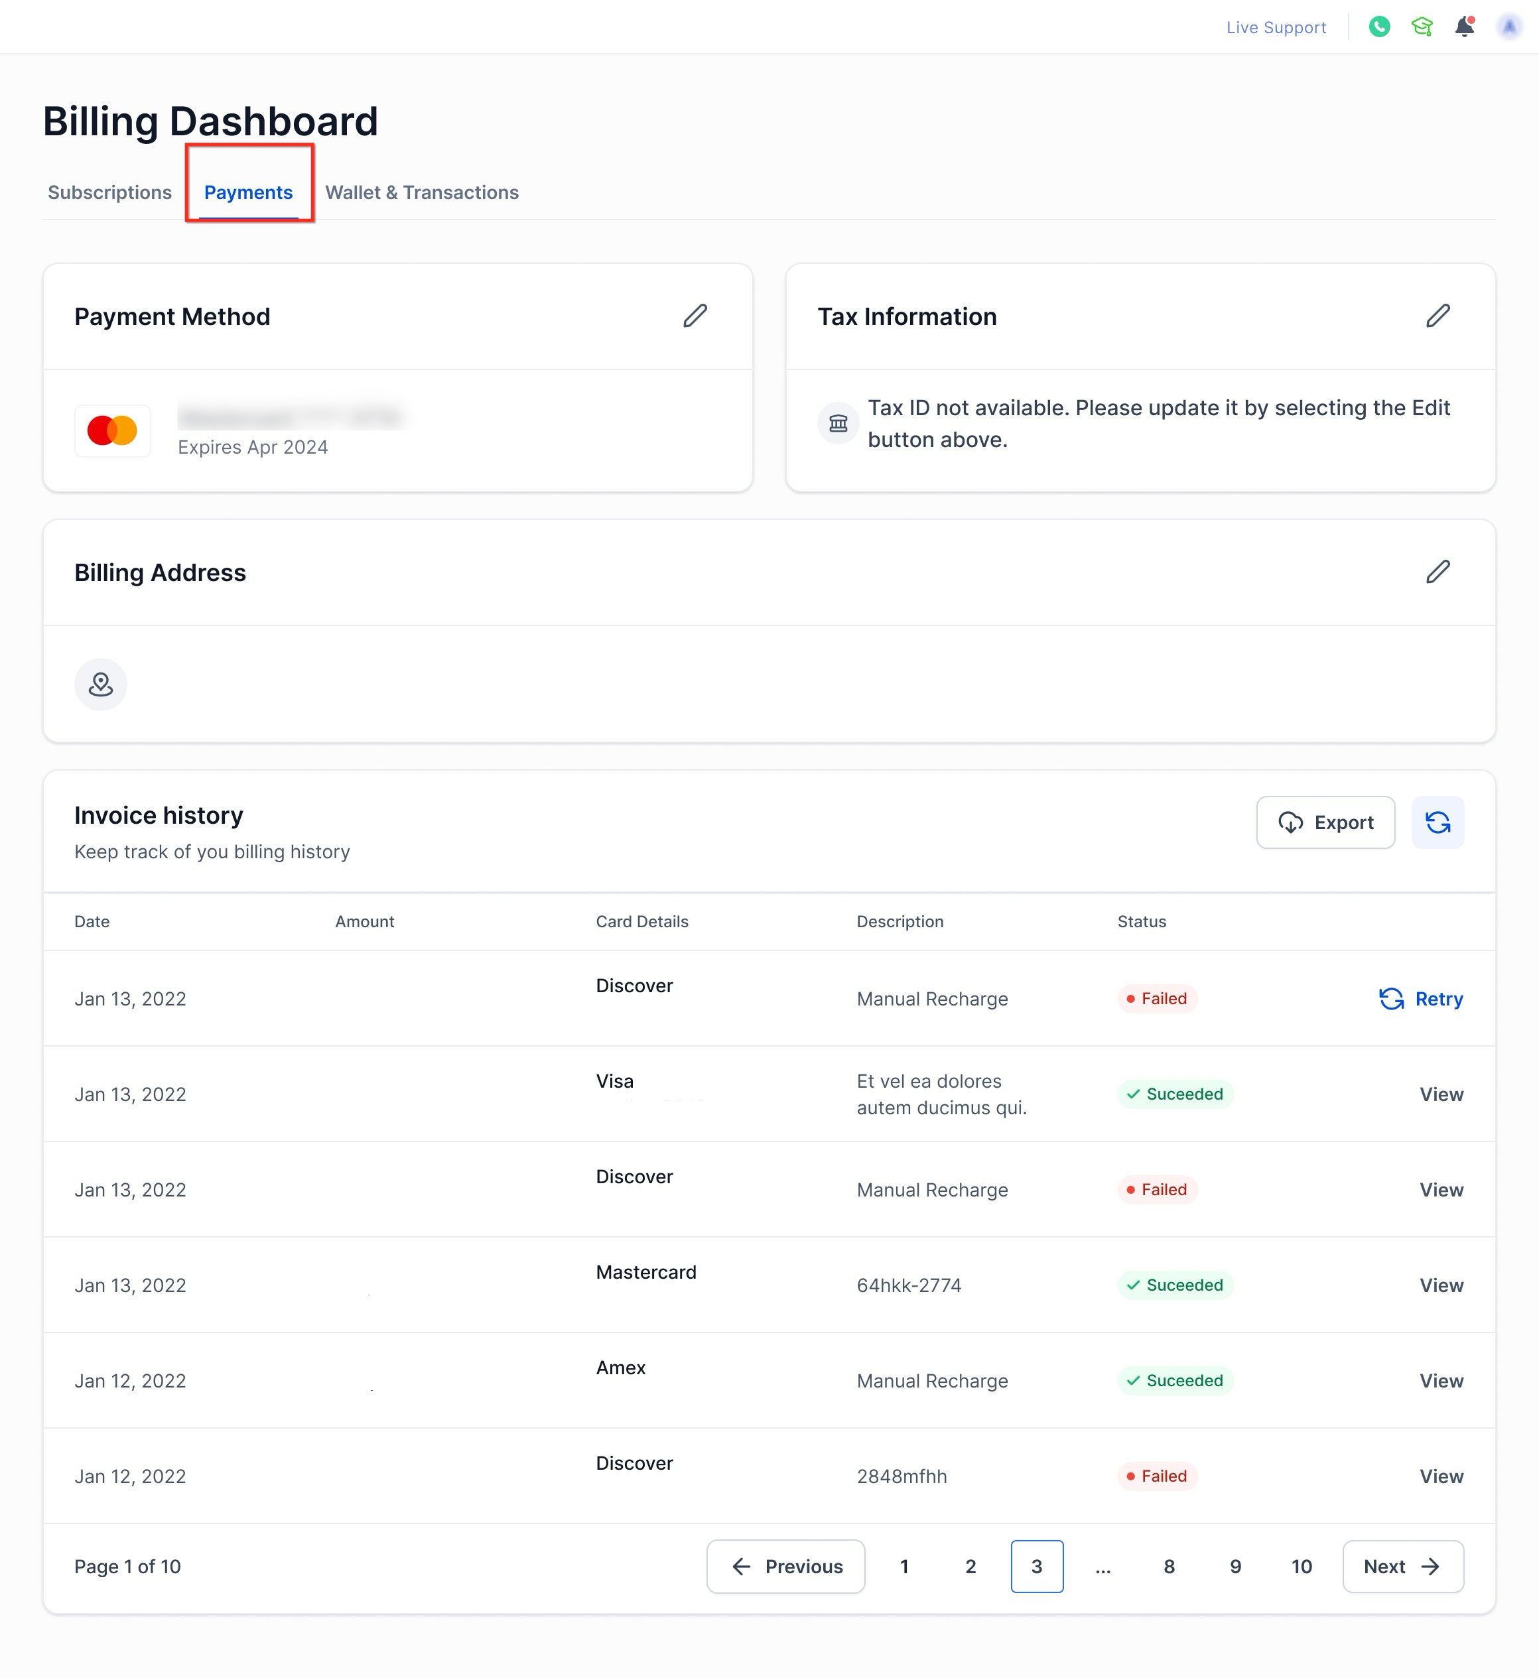Refresh invoice history with sync icon
The width and height of the screenshot is (1539, 1678).
coord(1438,822)
